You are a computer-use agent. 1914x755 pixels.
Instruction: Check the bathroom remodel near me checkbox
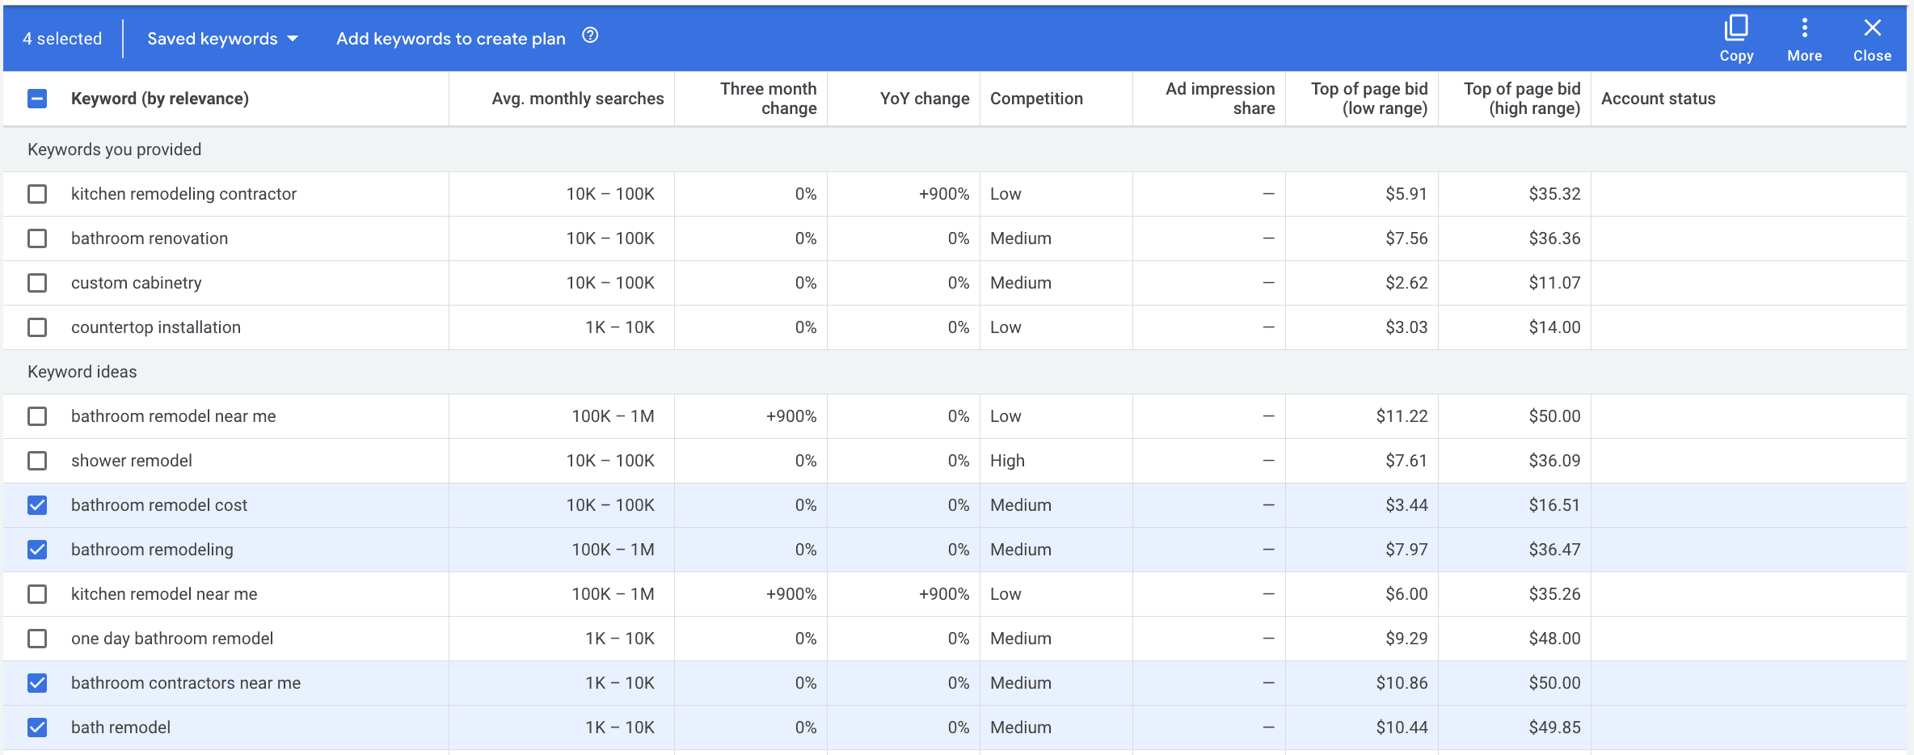pyautogui.click(x=37, y=416)
